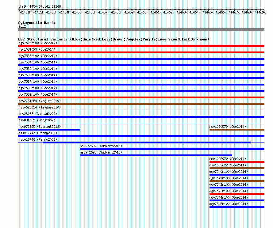Select the esv28088 (Conrad2009) variant label

point(38,114)
